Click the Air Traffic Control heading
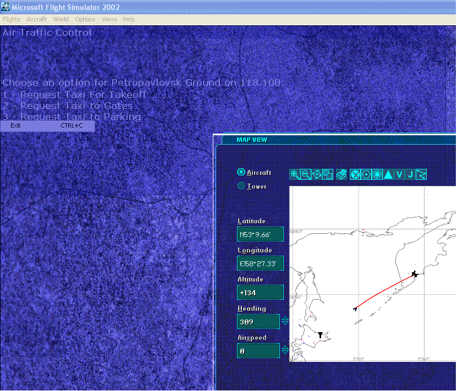Screen dimensions: 457x391 point(47,32)
